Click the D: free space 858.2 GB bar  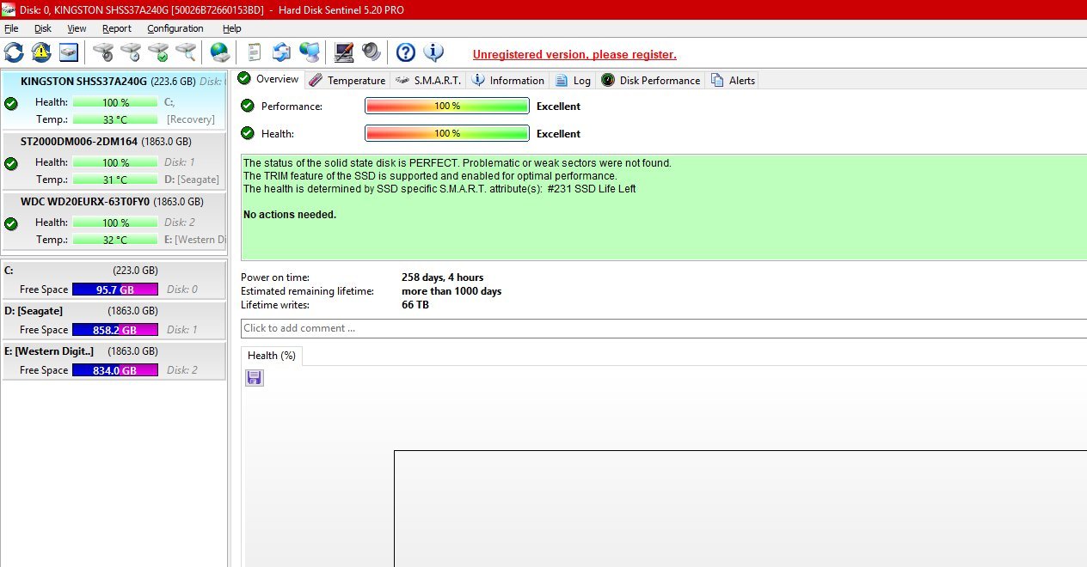click(115, 330)
